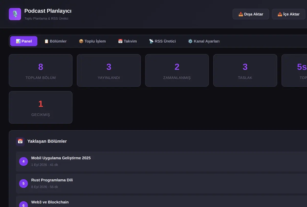This screenshot has height=207, width=307.
Task: Open the Toplu İşlem tab
Action: (92, 41)
